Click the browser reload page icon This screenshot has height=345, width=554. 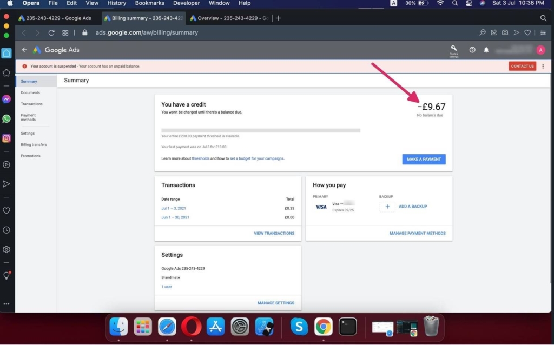point(51,32)
